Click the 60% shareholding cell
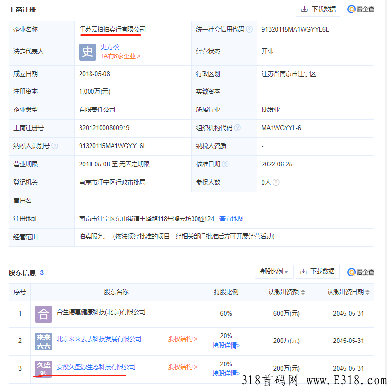The image size is (387, 386). pos(226,313)
